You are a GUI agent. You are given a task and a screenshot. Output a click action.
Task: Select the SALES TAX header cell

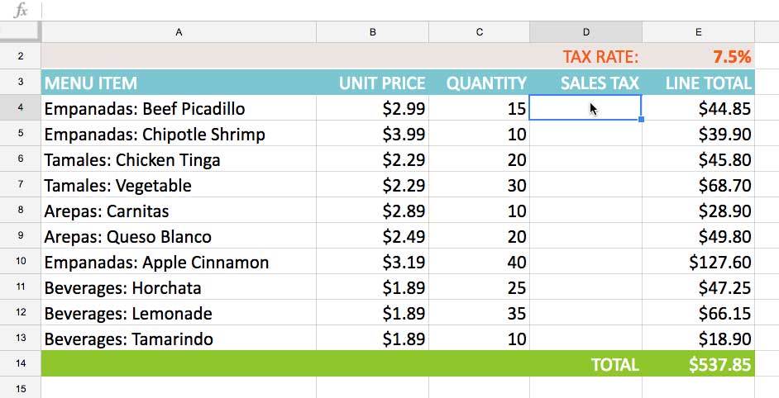tap(585, 83)
